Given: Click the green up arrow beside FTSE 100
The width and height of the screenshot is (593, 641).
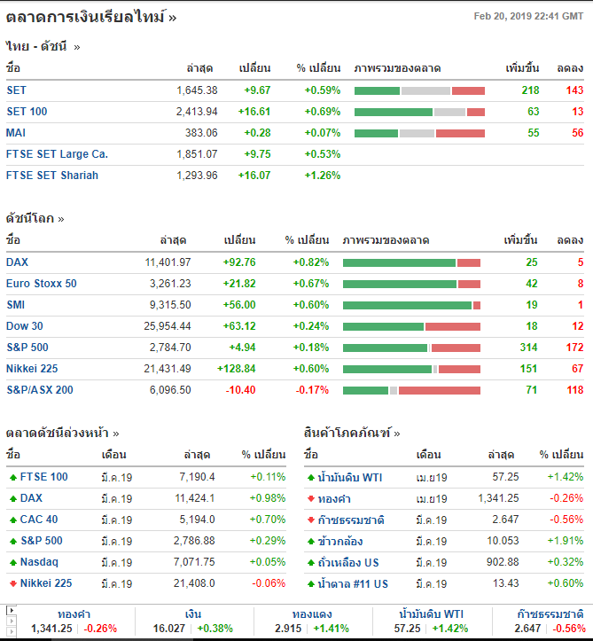Looking at the screenshot, I should [x=13, y=477].
